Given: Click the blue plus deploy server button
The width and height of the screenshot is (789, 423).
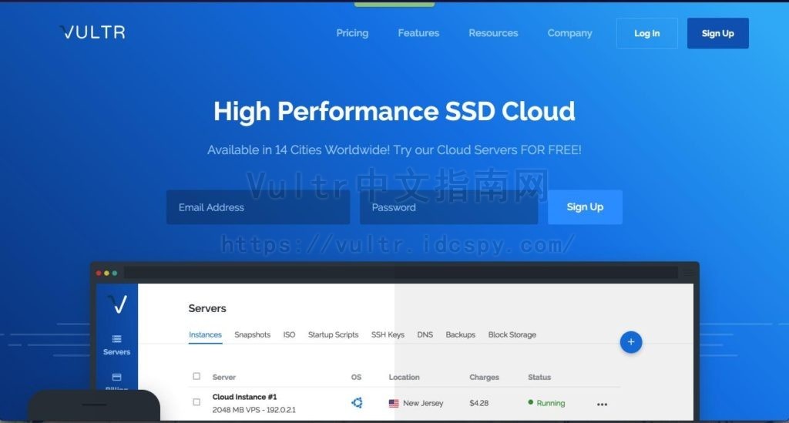Looking at the screenshot, I should pyautogui.click(x=631, y=342).
